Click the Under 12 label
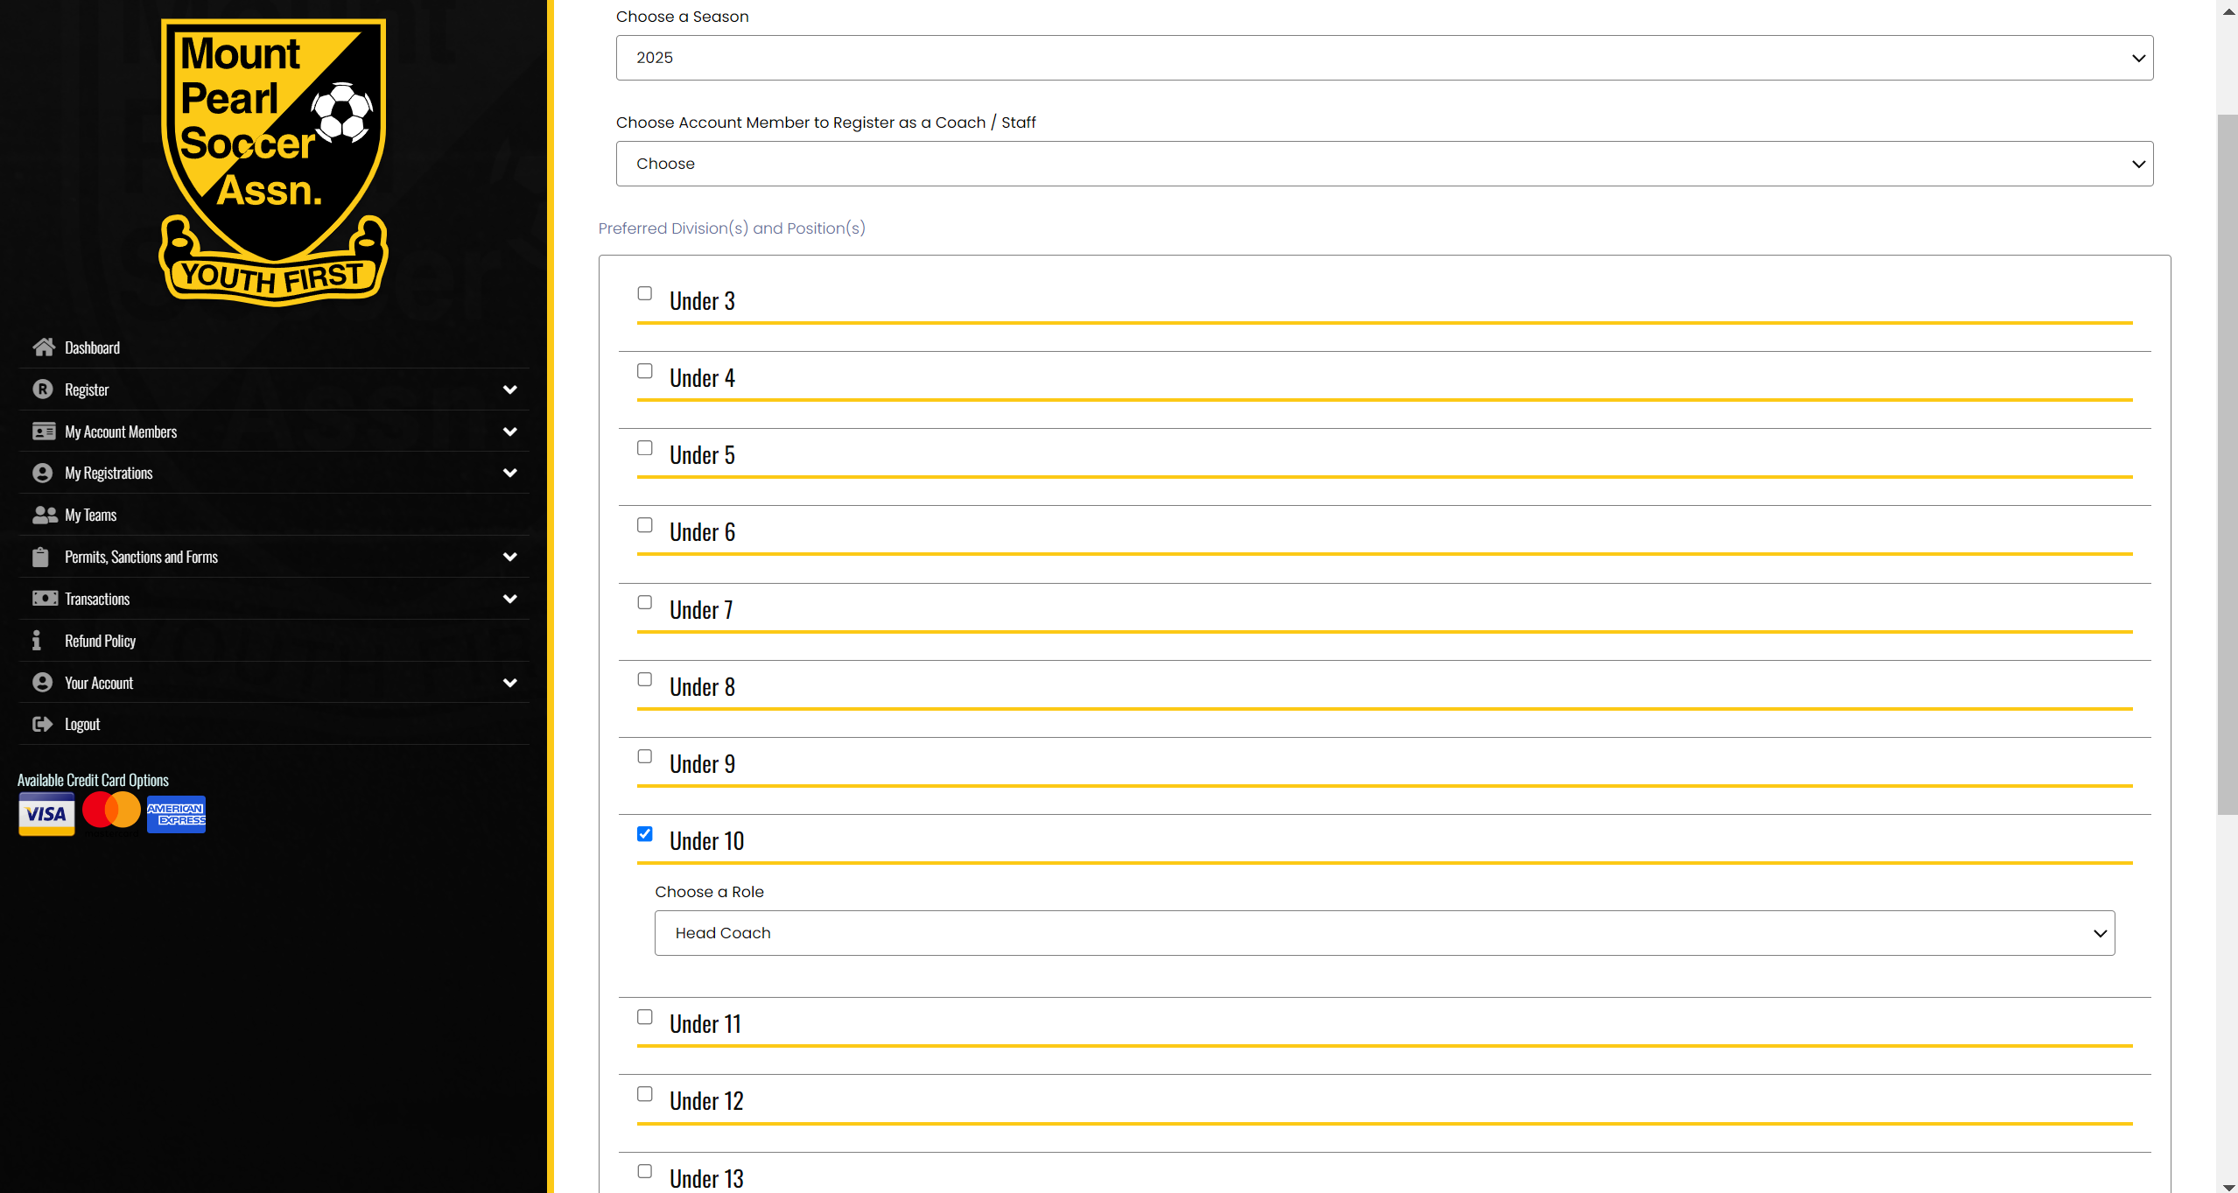The height and width of the screenshot is (1193, 2238). point(706,1101)
